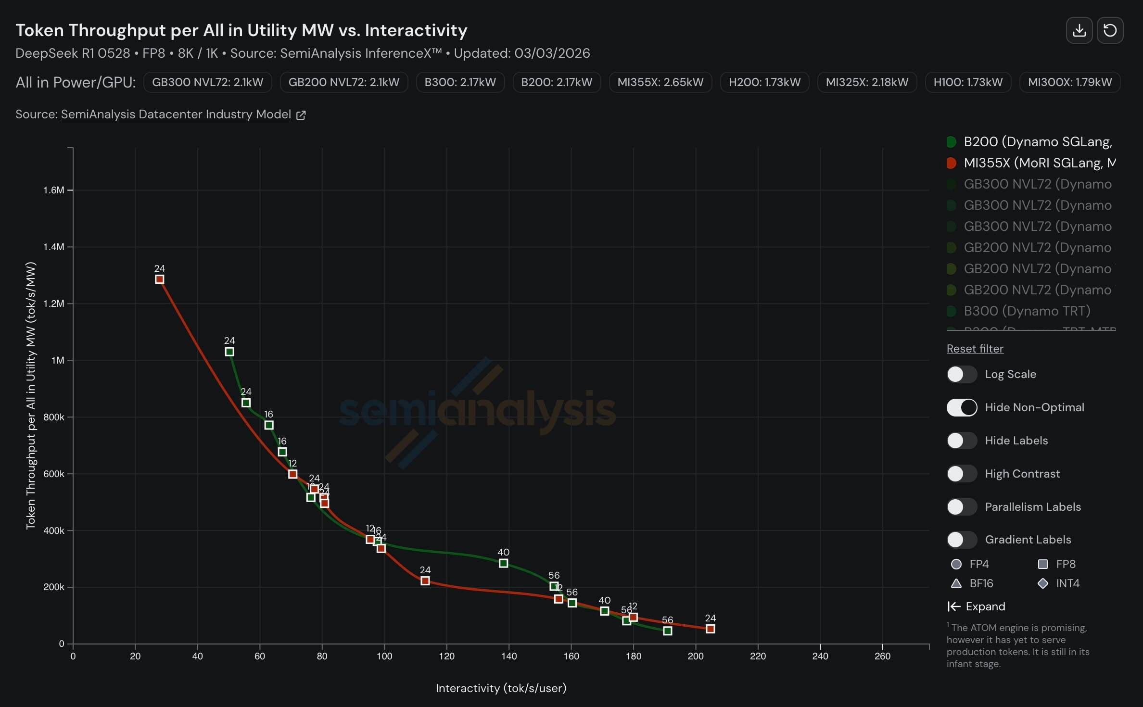Enable Gradient Labels switch
Image resolution: width=1143 pixels, height=707 pixels.
pos(961,540)
